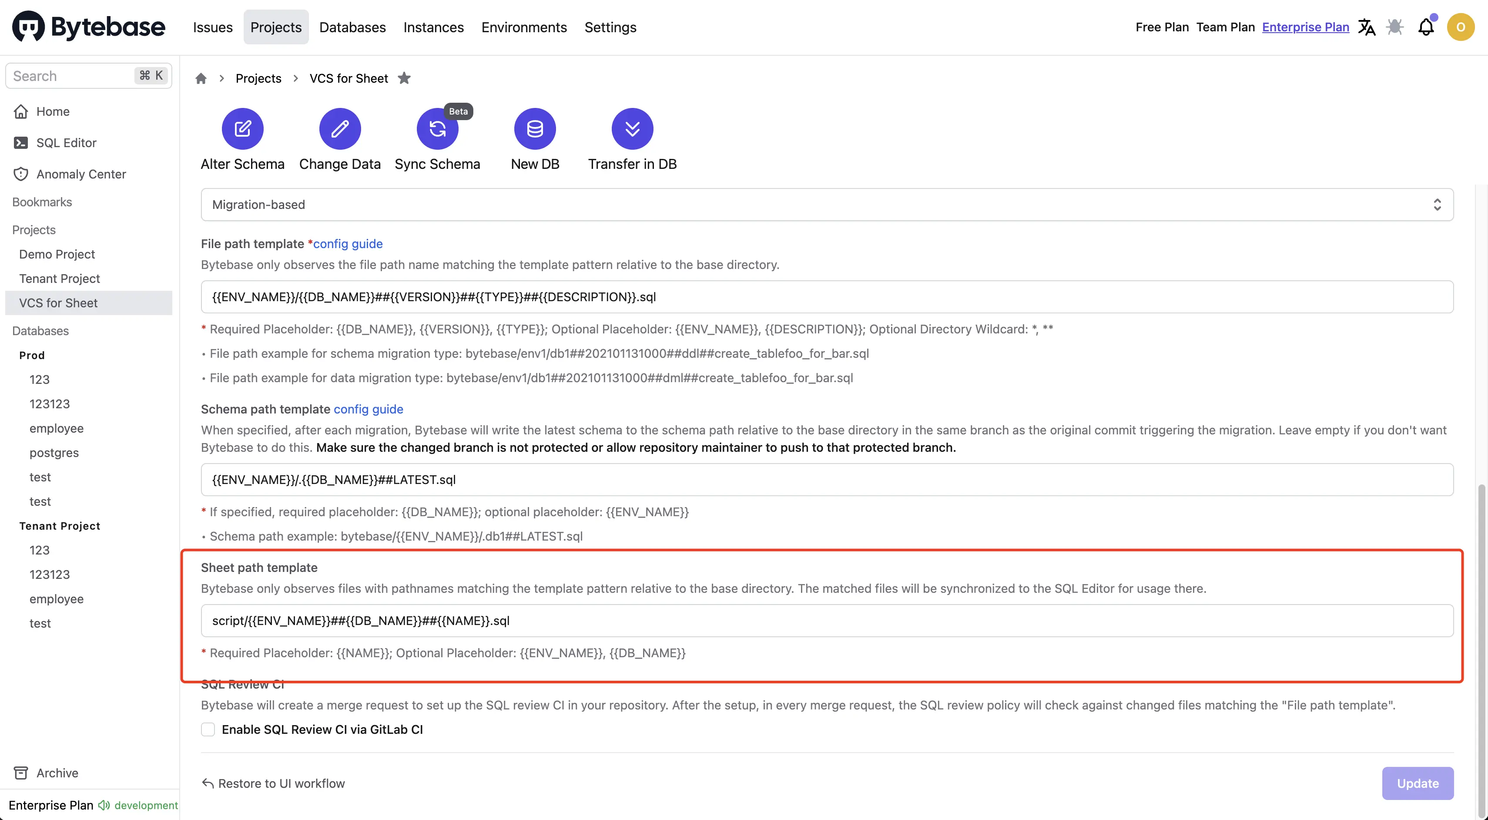The width and height of the screenshot is (1488, 820).
Task: Click VCS for Sheet in the breadcrumb
Action: click(x=349, y=78)
